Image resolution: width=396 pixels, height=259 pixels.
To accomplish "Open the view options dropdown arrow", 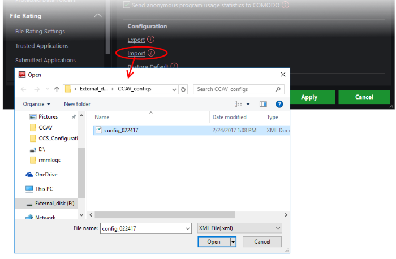I will (x=248, y=104).
